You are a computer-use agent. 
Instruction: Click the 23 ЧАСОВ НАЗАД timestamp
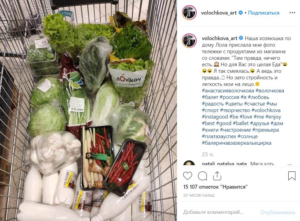pyautogui.click(x=199, y=195)
